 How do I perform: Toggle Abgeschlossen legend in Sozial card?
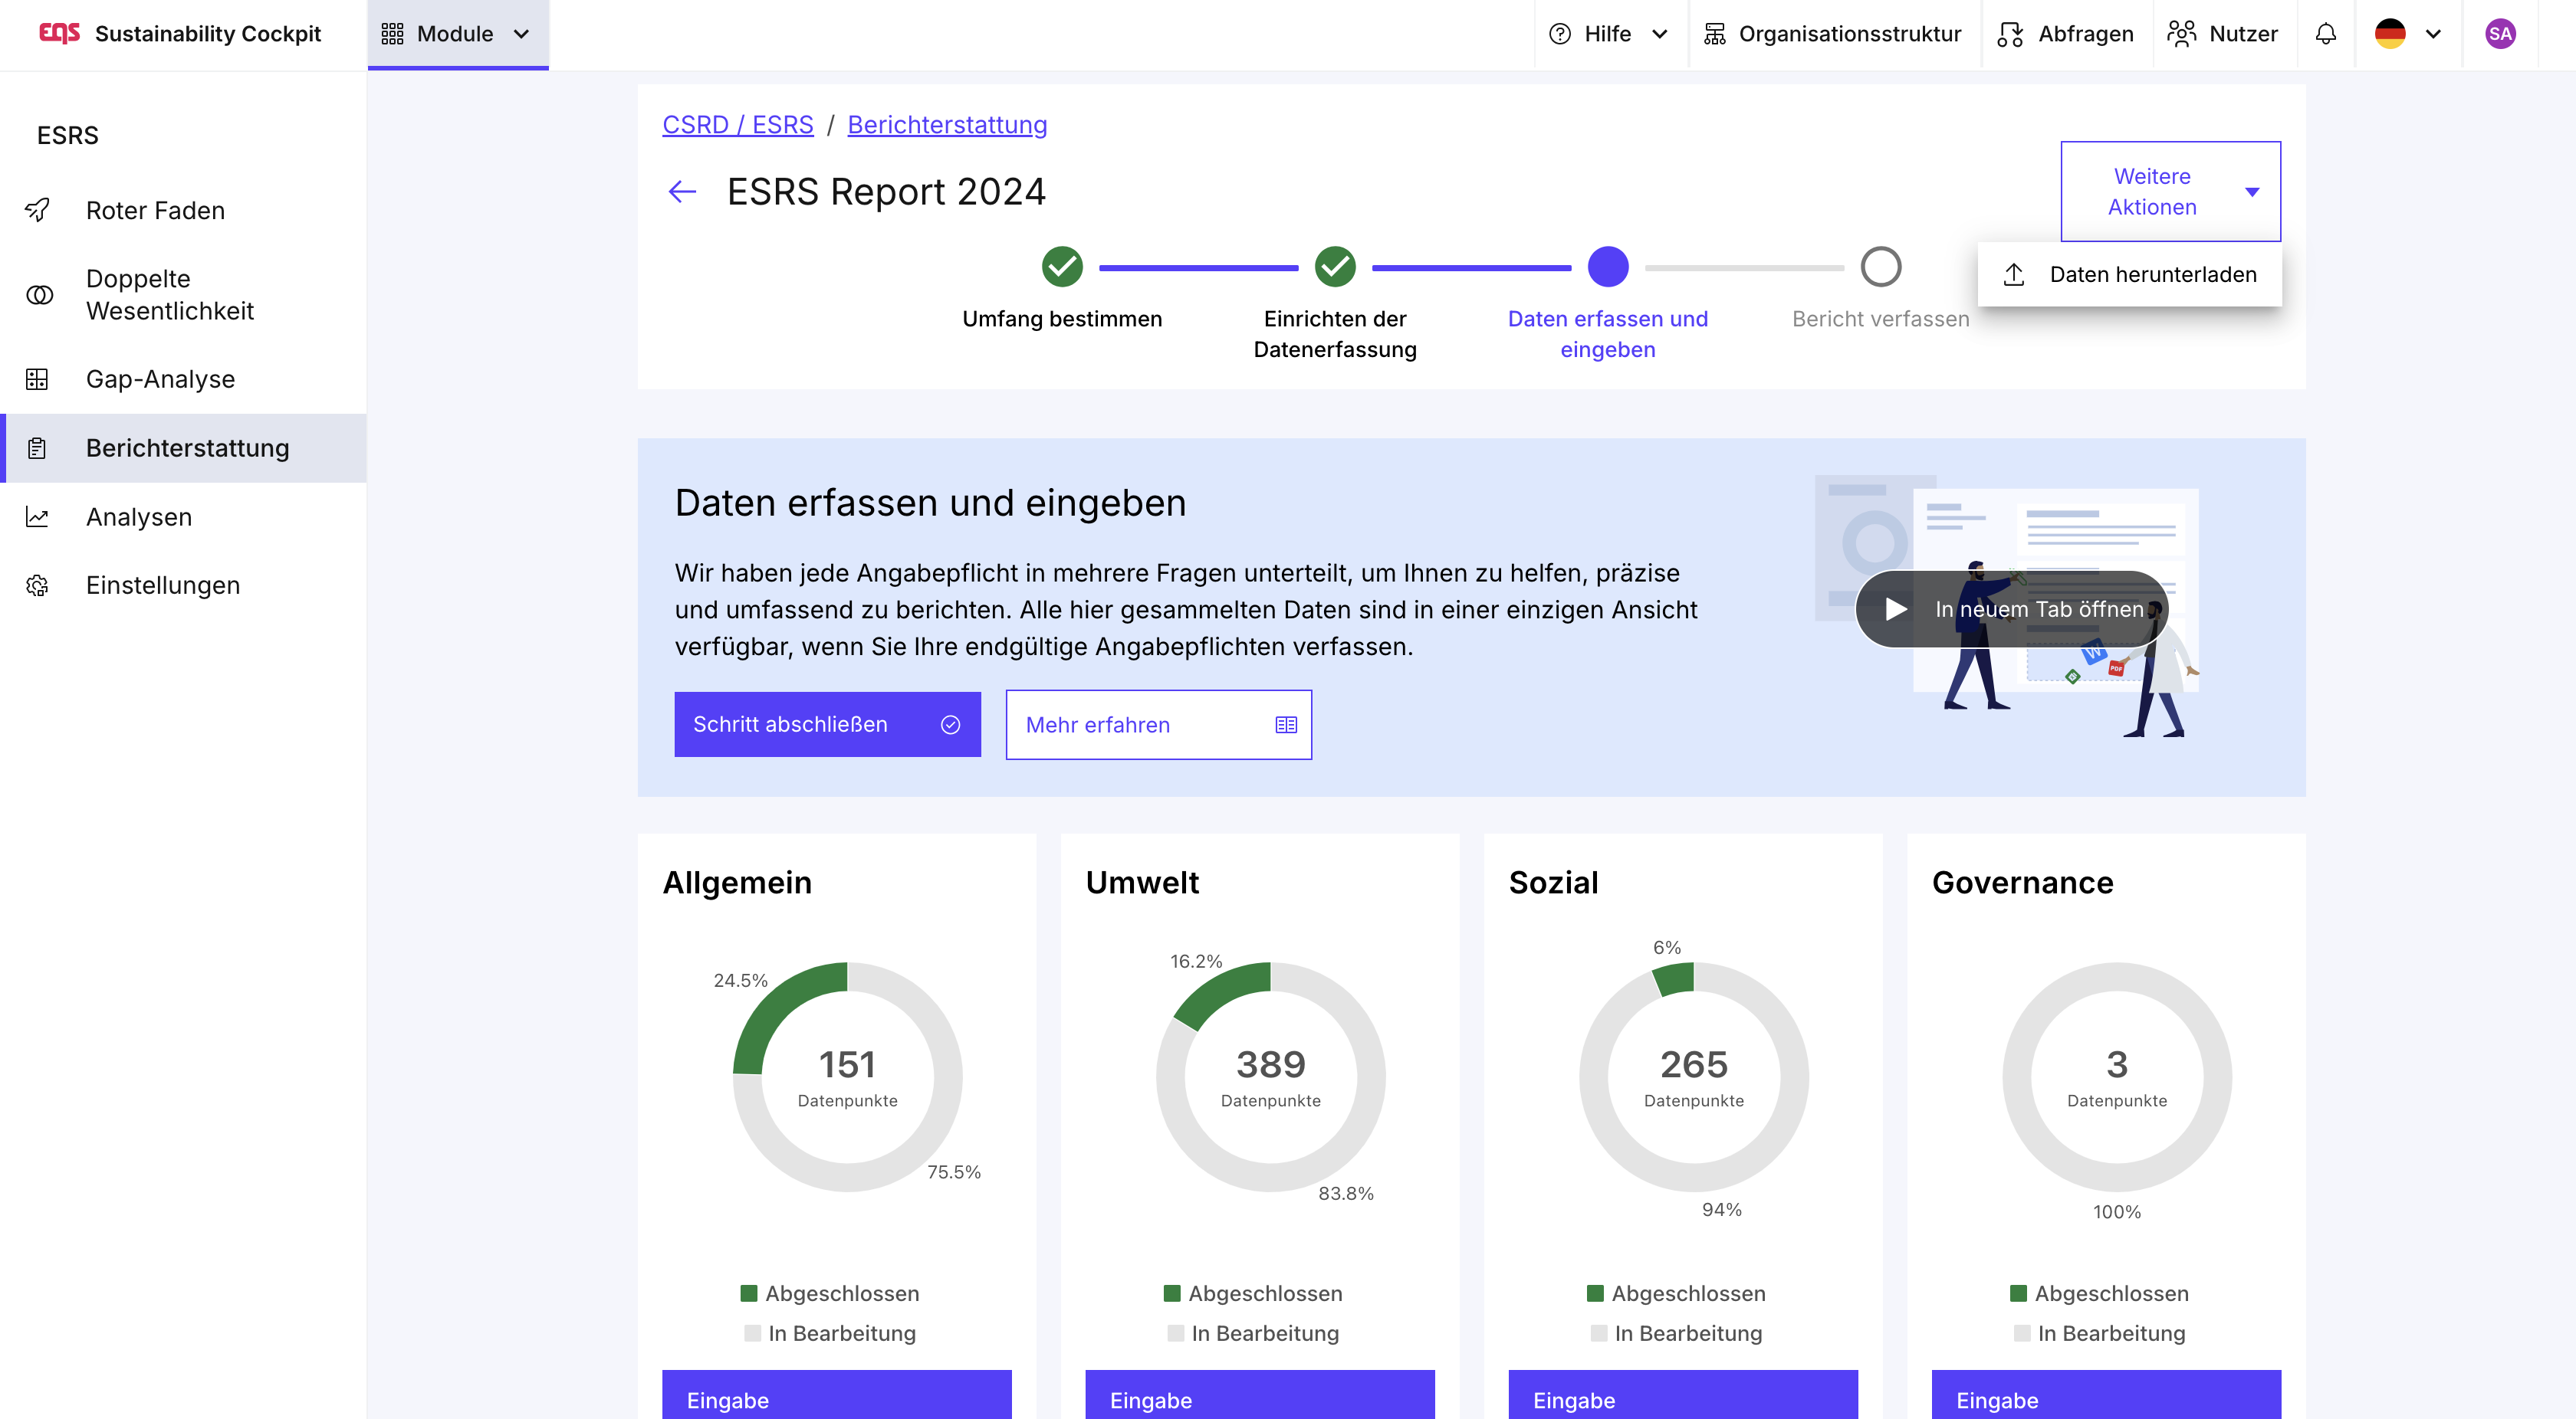point(1675,1293)
